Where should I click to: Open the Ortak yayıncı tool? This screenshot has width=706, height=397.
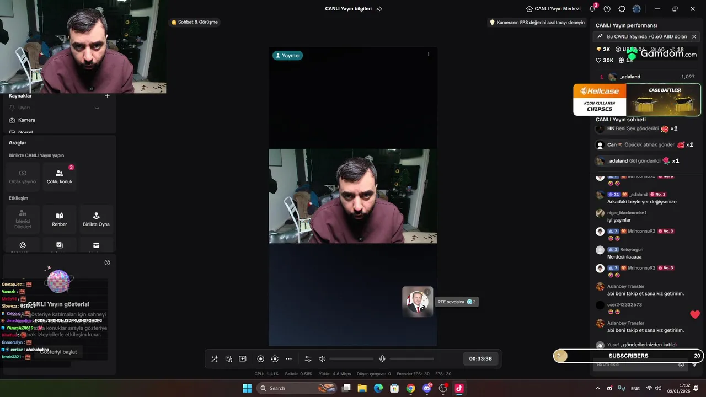pos(23,176)
